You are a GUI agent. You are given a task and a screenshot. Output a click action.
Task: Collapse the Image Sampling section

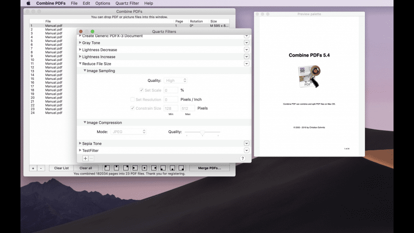(x=85, y=70)
